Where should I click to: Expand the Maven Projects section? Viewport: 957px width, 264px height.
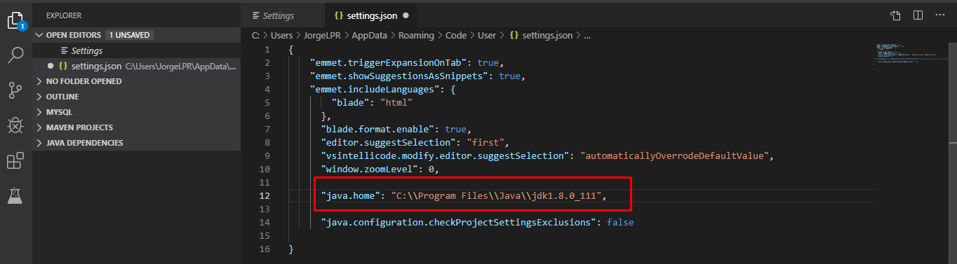pos(136,127)
